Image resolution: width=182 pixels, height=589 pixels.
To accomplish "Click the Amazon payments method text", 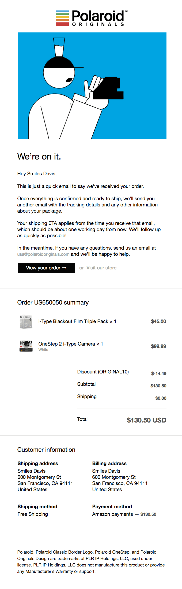I will (112, 514).
